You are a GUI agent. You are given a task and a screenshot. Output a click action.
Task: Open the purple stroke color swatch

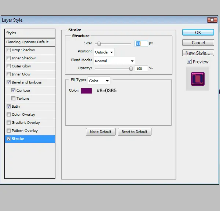86,91
